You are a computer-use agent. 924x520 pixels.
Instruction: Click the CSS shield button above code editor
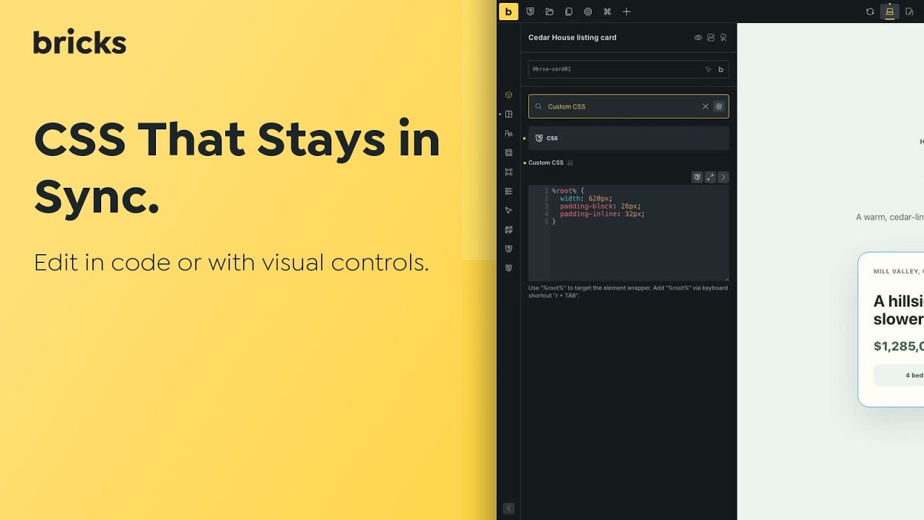pos(697,177)
